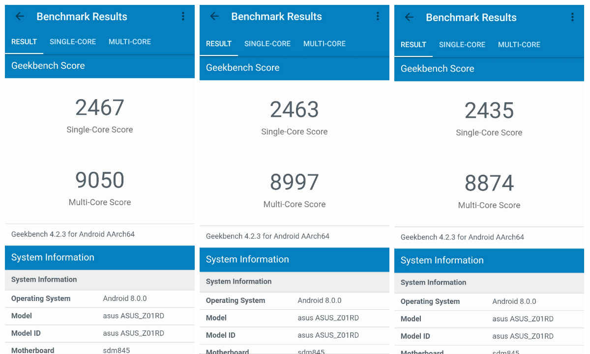
Task: Click Model value ASUS_Z01RD in right screenshot
Action: [x=523, y=319]
